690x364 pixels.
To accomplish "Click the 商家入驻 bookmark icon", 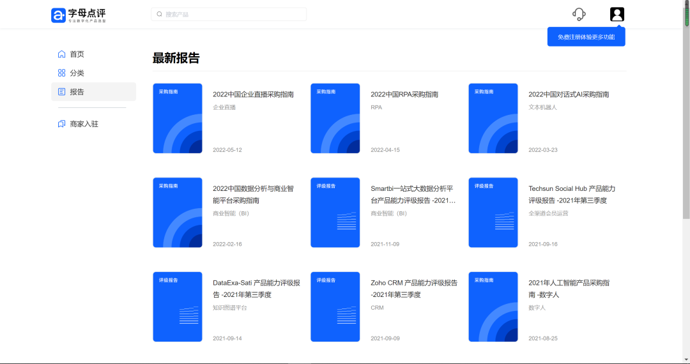I will [61, 124].
